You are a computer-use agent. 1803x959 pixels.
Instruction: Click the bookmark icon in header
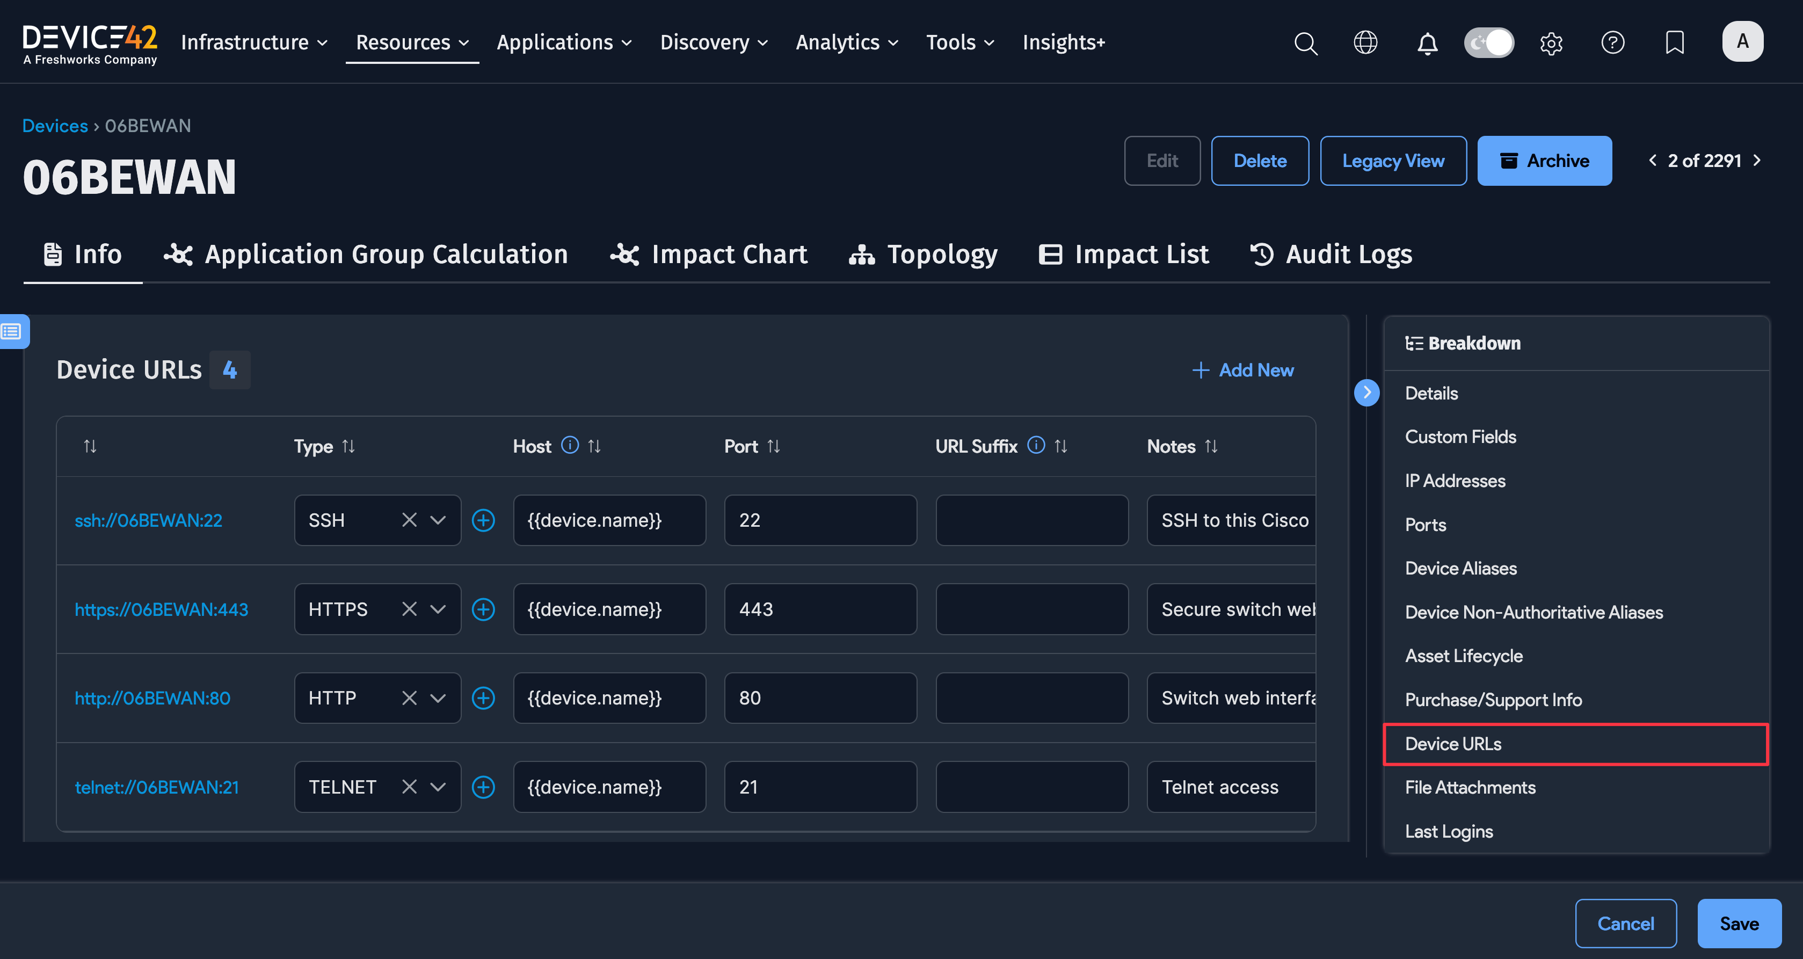(1674, 43)
